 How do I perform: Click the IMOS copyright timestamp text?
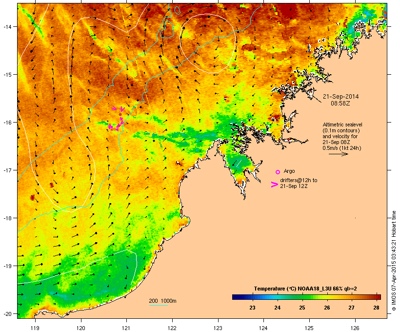coord(394,261)
